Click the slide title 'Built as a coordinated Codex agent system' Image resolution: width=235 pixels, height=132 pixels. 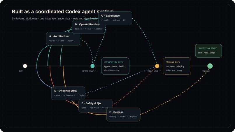click(63, 12)
